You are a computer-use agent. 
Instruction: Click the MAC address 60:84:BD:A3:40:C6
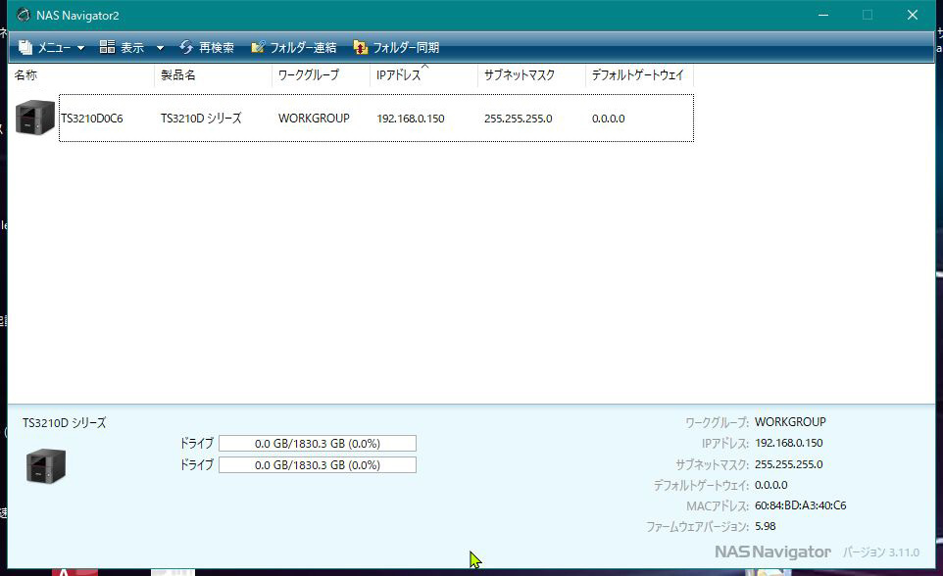click(x=801, y=505)
